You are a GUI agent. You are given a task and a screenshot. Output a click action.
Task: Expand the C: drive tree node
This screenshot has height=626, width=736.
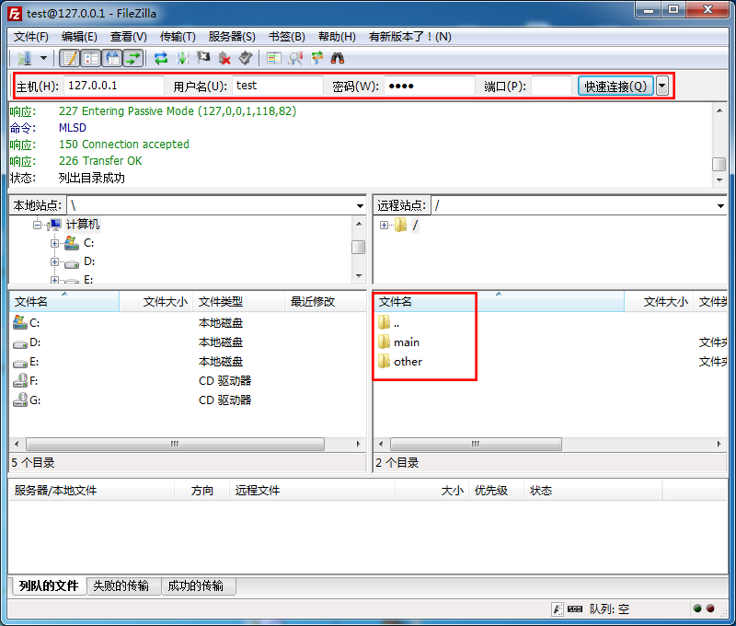pos(54,243)
